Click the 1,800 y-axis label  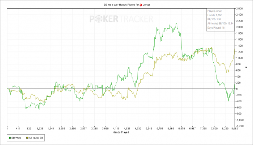click(x=239, y=33)
